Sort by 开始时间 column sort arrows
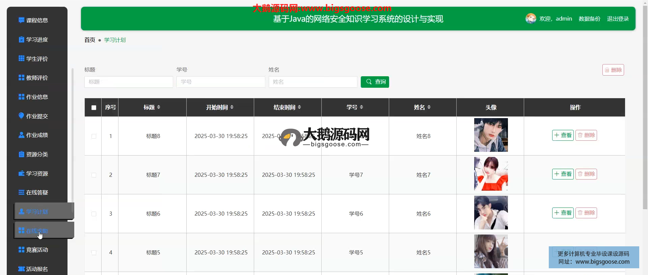 coord(232,107)
